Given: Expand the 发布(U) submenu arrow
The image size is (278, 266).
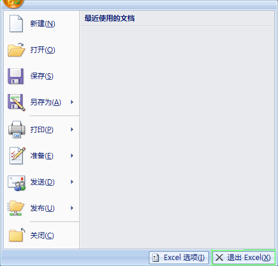Looking at the screenshot, I should click(72, 208).
